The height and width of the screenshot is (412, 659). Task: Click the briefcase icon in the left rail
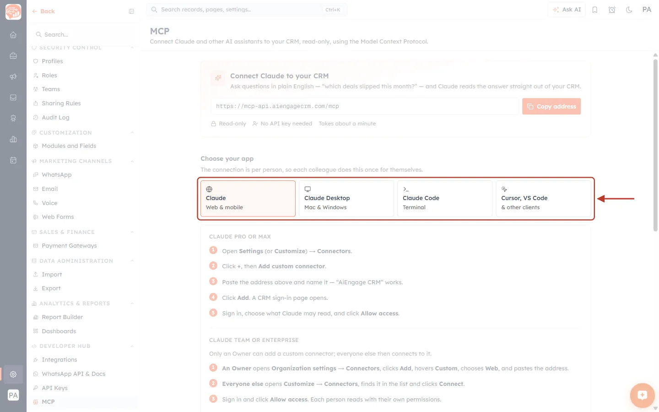coord(13,56)
